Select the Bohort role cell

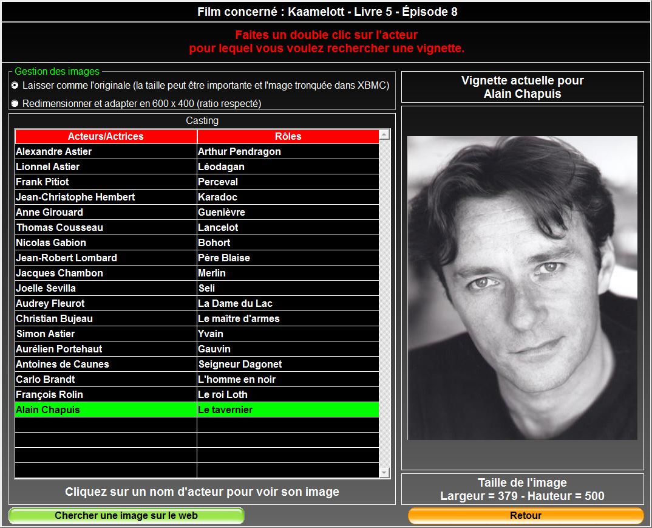click(x=288, y=242)
